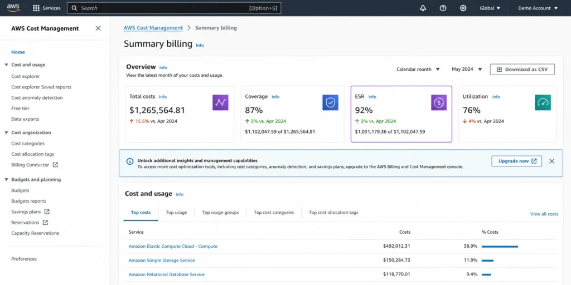Open the May 2024 period dropdown
Screen dimensions: 571x285
pos(467,69)
